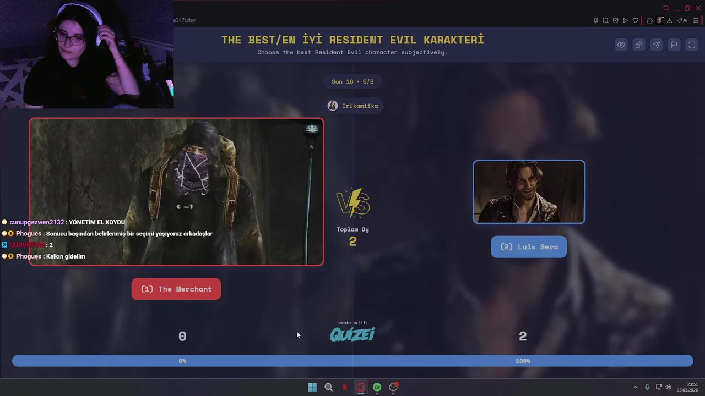The height and width of the screenshot is (396, 705).
Task: Click the Toplam Oy total votes counter
Action: click(x=352, y=237)
